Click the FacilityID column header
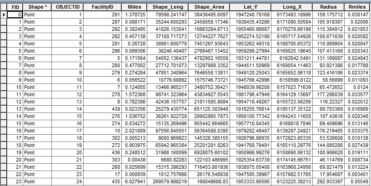This screenshot has height=186, width=371. (102, 7)
